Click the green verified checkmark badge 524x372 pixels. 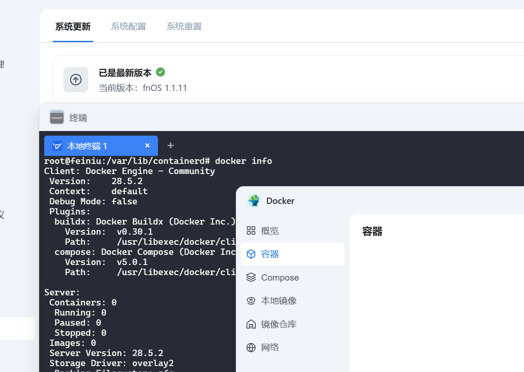point(160,72)
